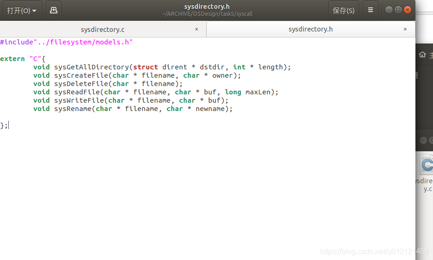This screenshot has width=433, height=260.
Task: Open the 打开(O) file dropdown
Action: point(22,10)
